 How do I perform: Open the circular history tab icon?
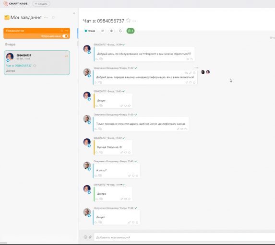click(120, 31)
